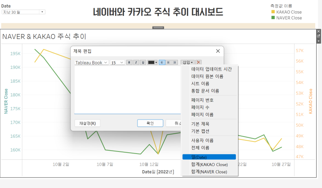Click the 측정값 이름 legend title
The width and height of the screenshot is (322, 188).
[281, 6]
